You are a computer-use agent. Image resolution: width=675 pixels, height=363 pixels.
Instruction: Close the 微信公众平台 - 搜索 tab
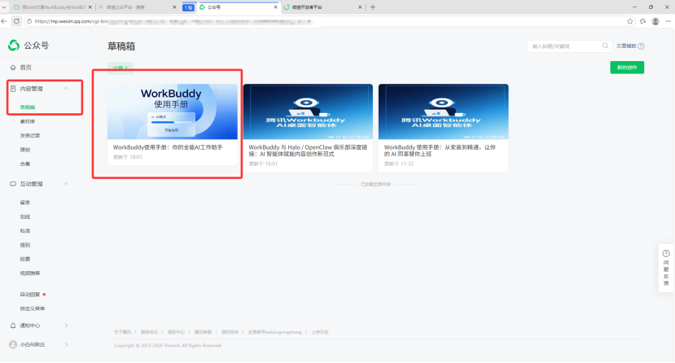[174, 7]
